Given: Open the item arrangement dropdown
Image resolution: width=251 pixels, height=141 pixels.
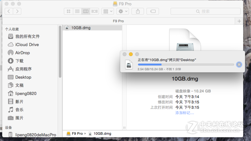Looking at the screenshot, I should (x=108, y=11).
